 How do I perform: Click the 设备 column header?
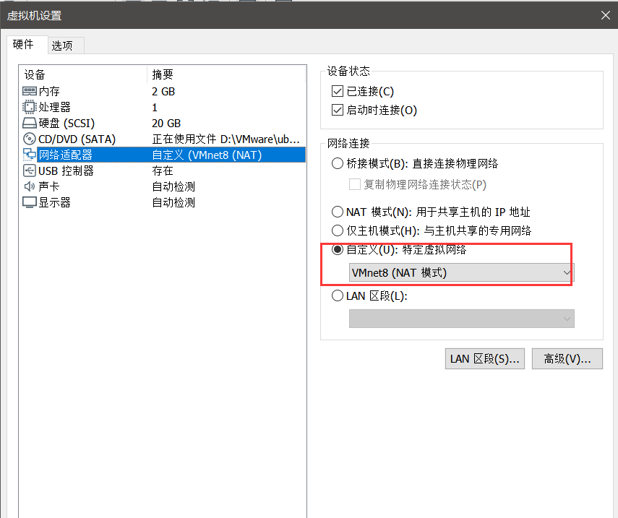pyautogui.click(x=35, y=74)
